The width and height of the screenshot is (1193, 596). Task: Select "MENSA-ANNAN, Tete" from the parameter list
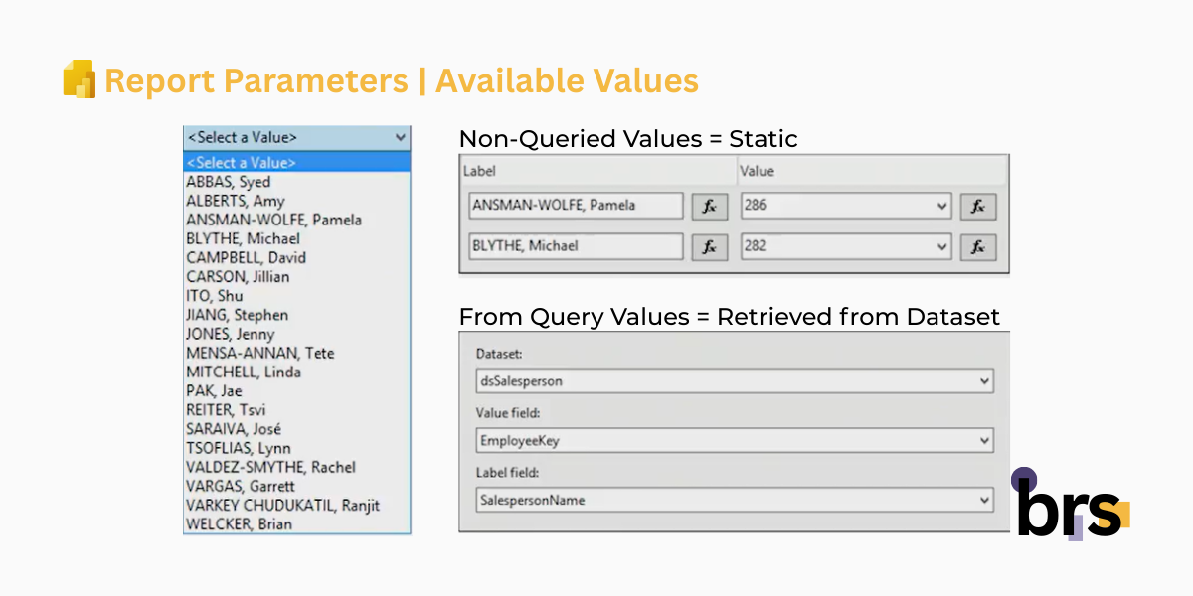coord(258,353)
